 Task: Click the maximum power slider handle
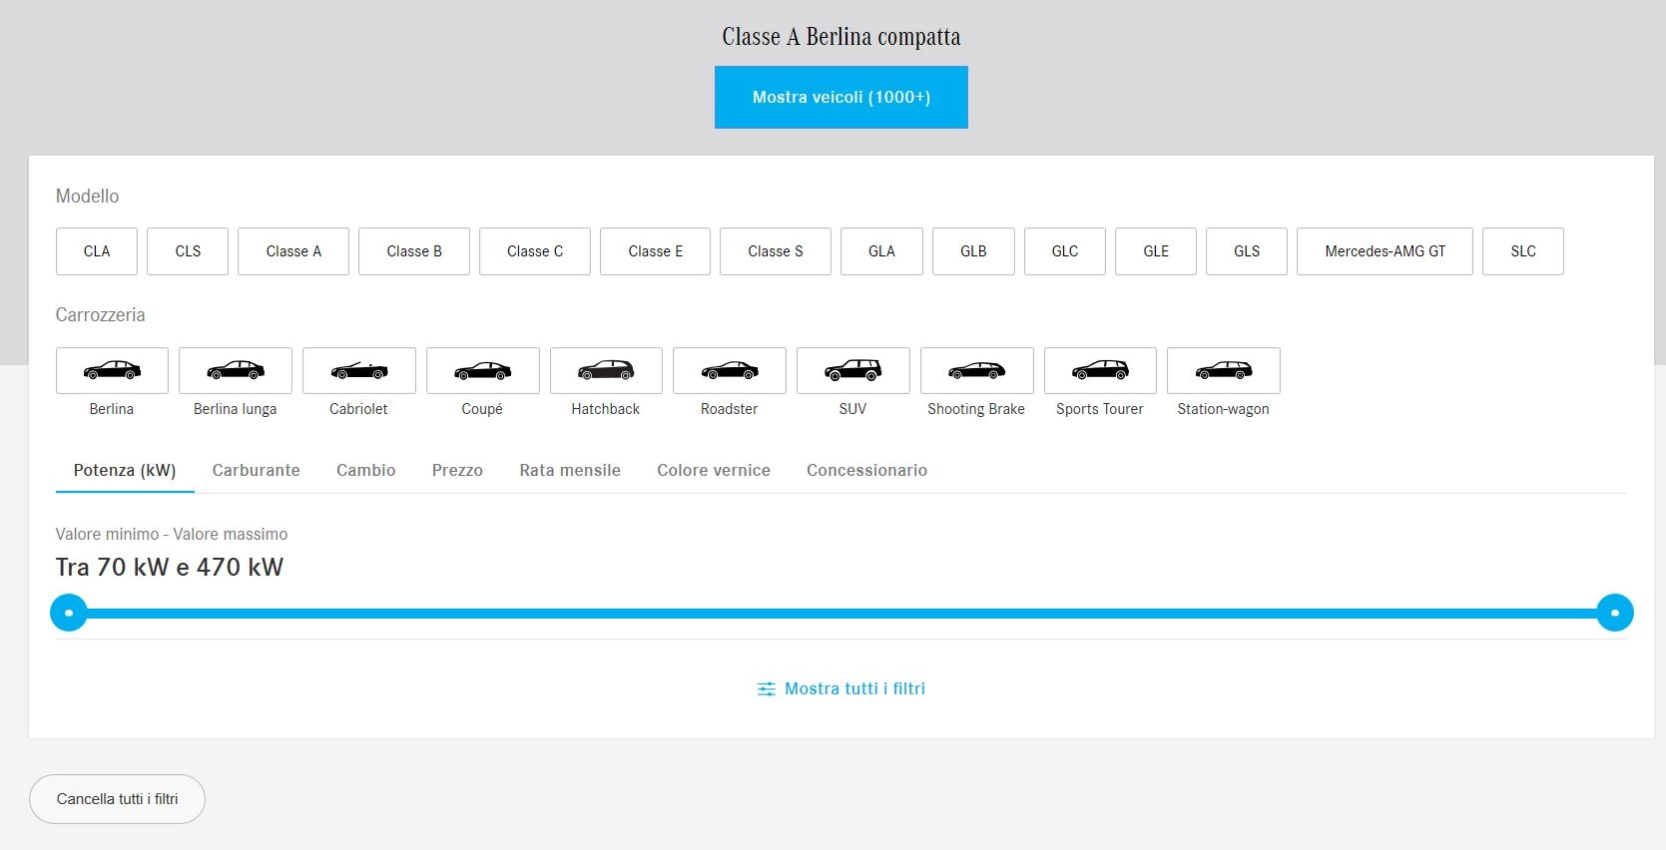[x=1614, y=613]
